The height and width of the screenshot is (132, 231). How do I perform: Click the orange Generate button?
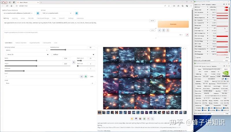point(173,24)
